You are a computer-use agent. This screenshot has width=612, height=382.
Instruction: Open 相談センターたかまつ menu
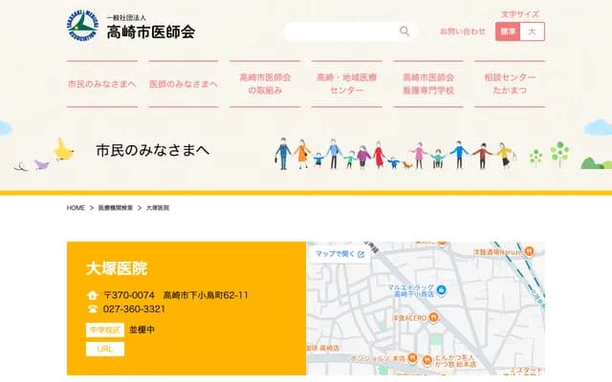click(x=510, y=84)
